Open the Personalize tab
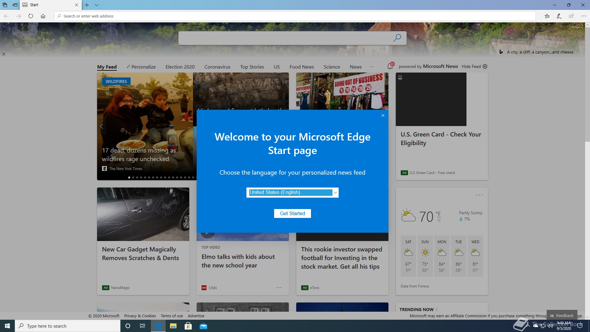 (141, 67)
